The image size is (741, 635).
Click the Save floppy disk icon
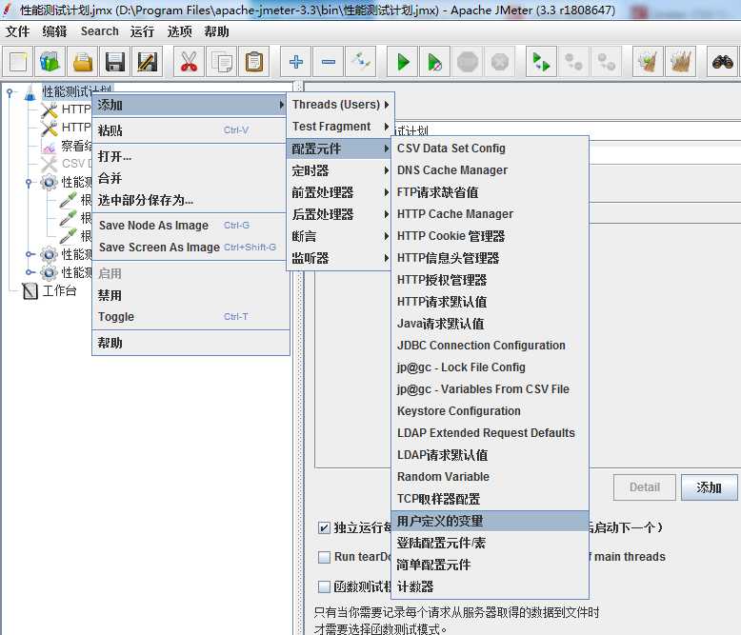pyautogui.click(x=115, y=62)
